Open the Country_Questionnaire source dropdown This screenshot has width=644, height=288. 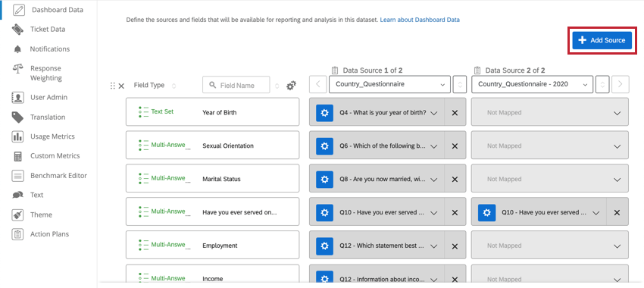pos(389,84)
